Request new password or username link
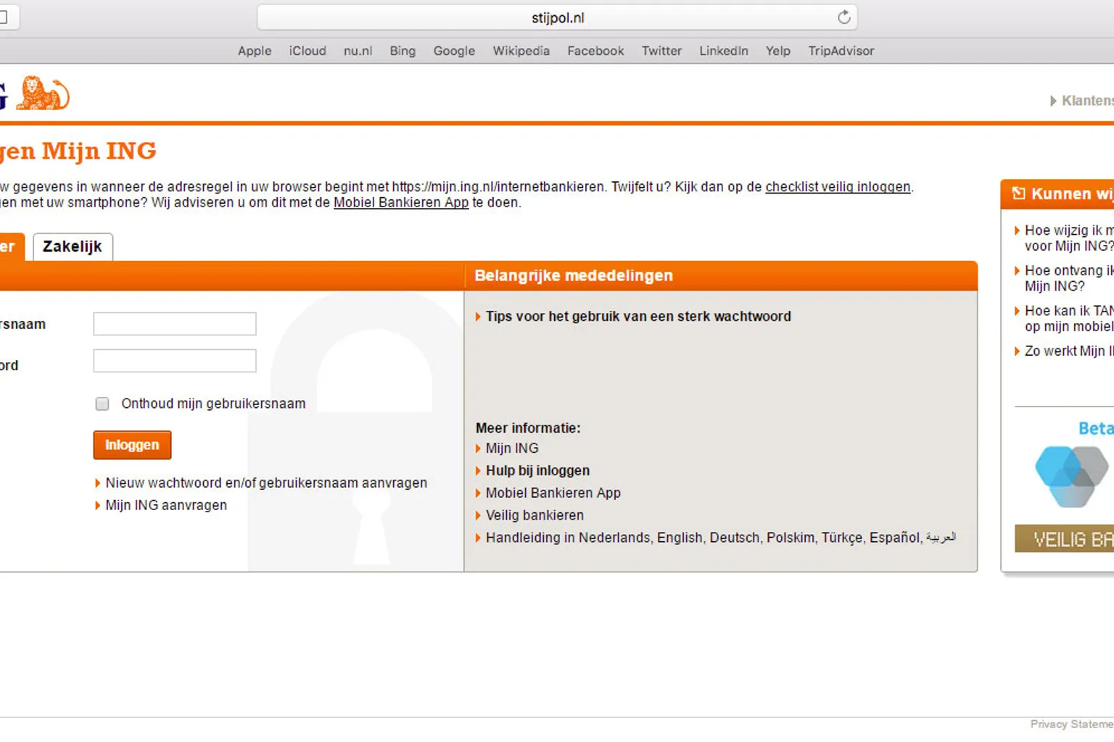 pos(266,483)
